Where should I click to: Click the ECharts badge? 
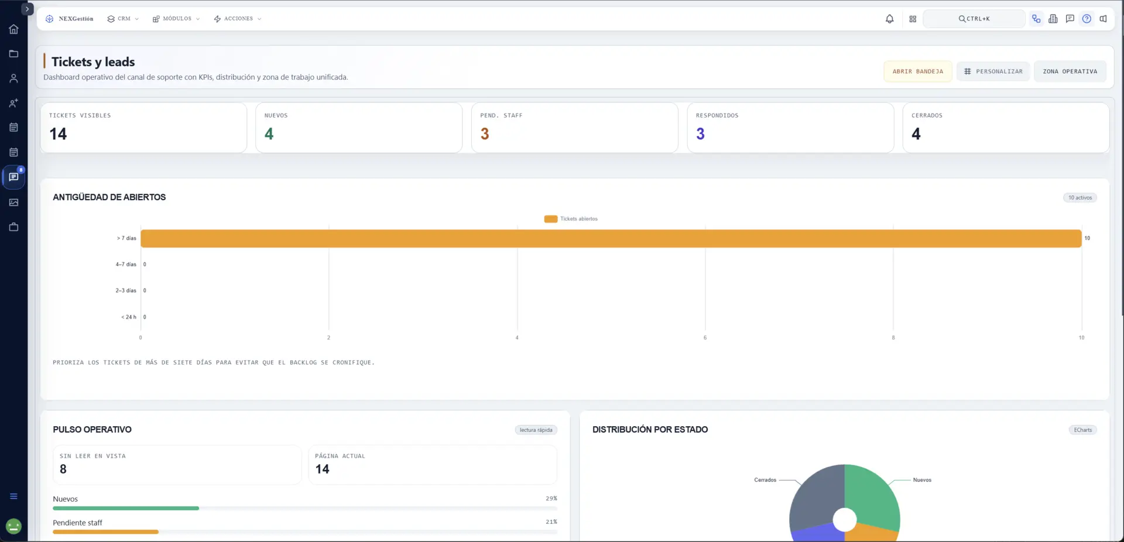click(1082, 430)
